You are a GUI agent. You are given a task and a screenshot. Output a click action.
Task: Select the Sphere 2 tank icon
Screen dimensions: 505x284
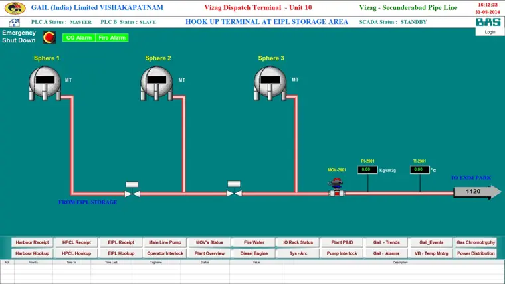tap(157, 83)
